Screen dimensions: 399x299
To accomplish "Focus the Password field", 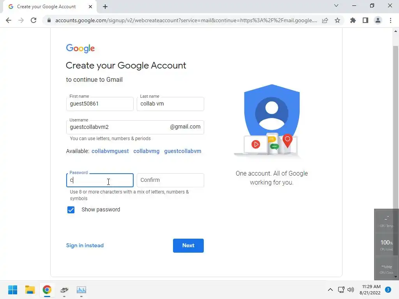I will 100,180.
